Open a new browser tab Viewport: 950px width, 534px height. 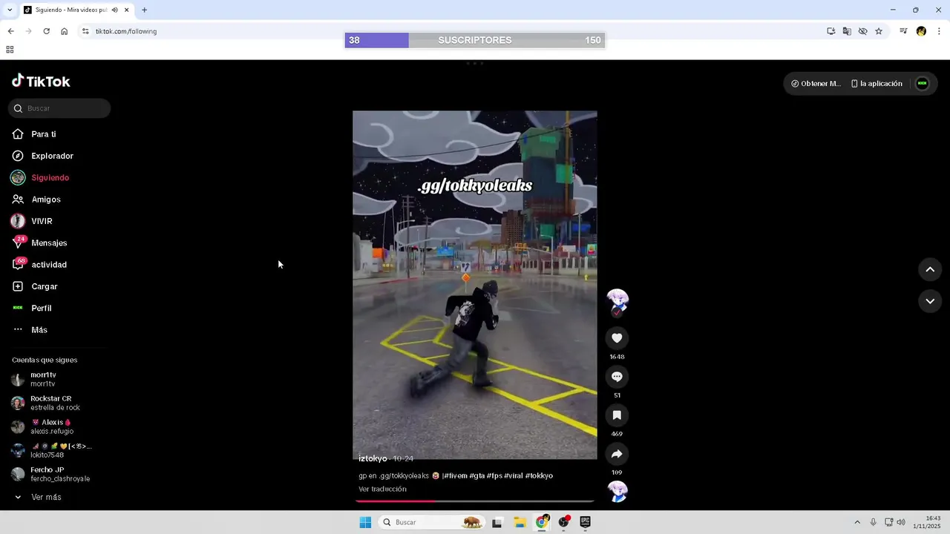coord(144,10)
